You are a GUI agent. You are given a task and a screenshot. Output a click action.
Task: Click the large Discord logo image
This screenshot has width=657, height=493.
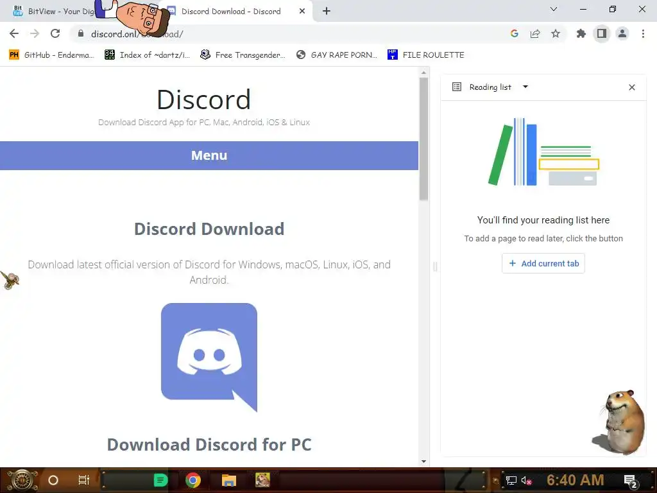tap(209, 358)
